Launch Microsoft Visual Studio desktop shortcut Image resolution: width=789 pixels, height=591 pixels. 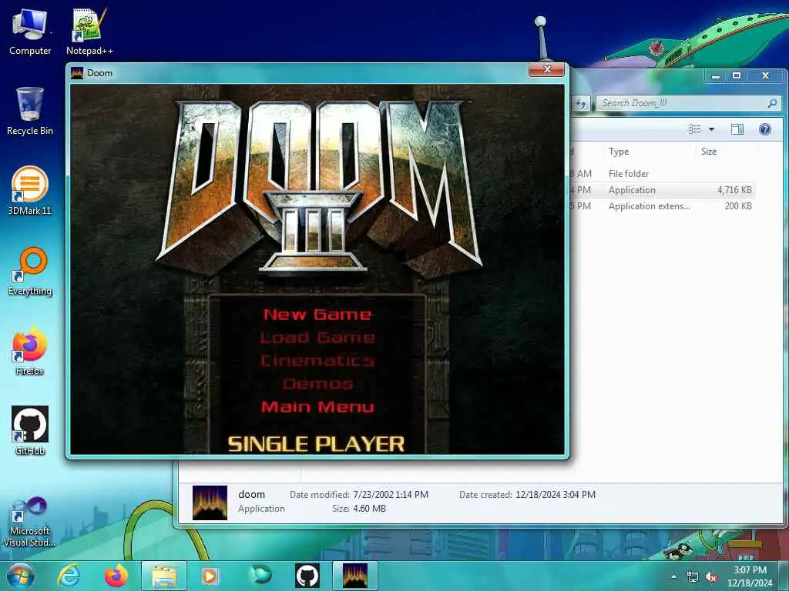30,522
